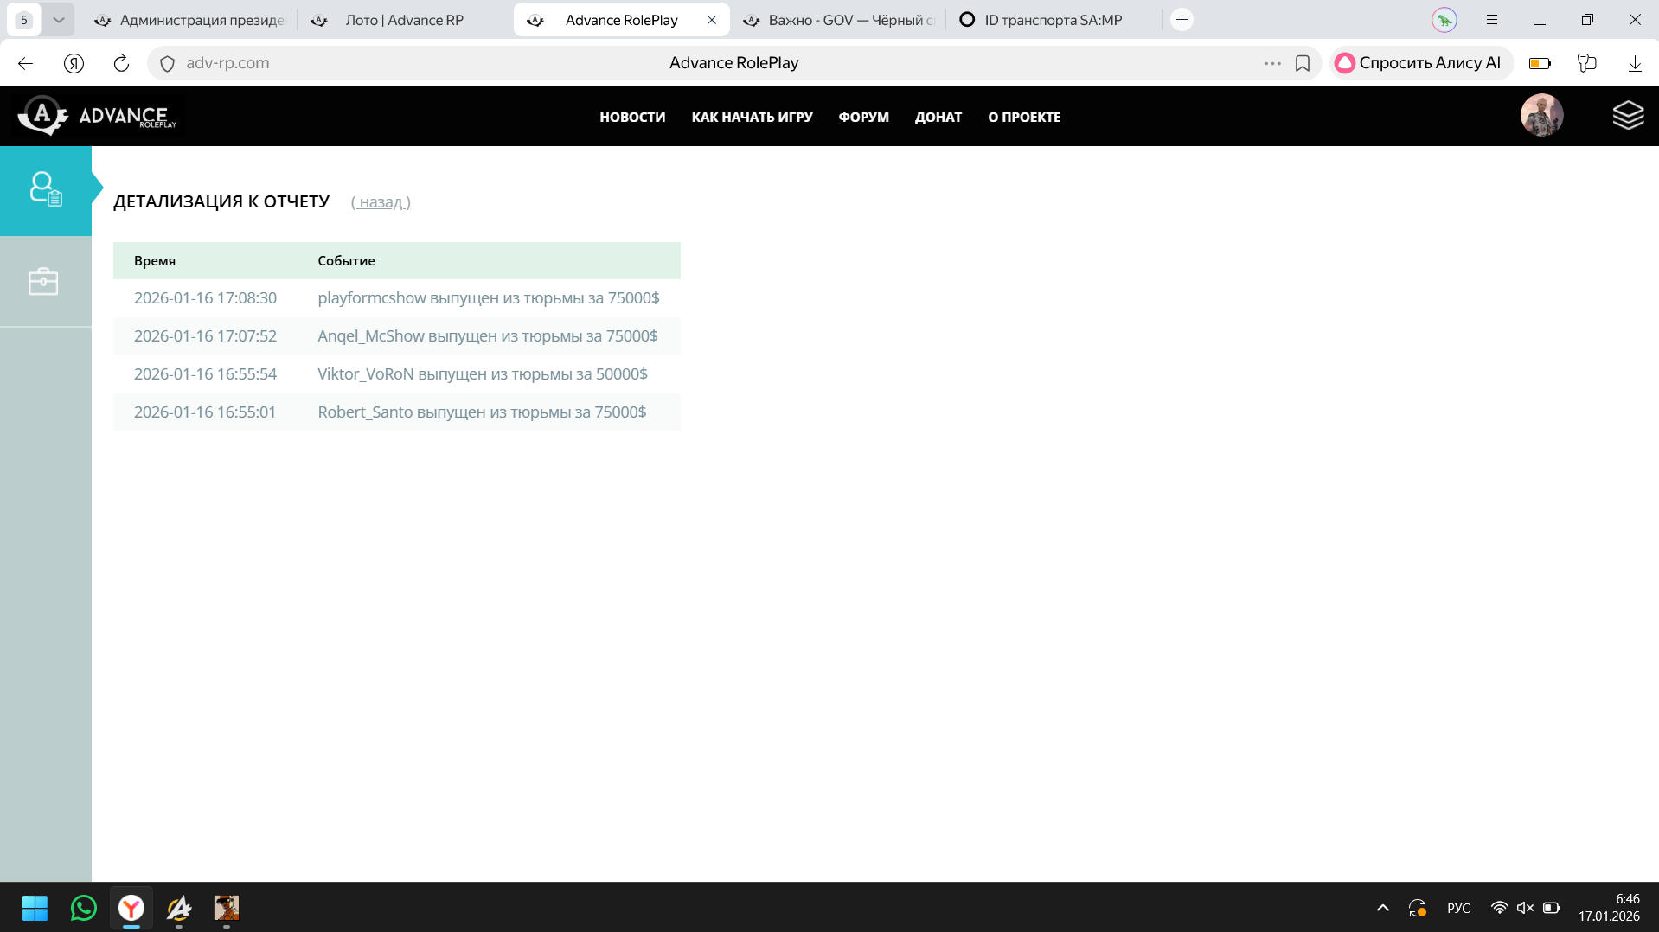Open the muted volume tray icon
The width and height of the screenshot is (1659, 932).
point(1525,908)
